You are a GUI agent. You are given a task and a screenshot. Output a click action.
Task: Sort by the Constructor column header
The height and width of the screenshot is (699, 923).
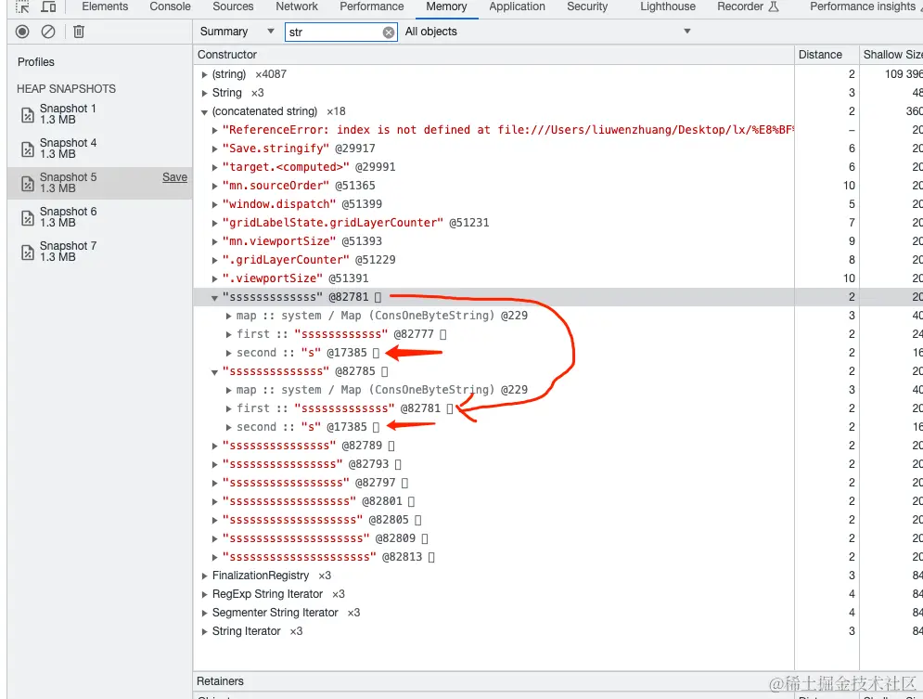[x=494, y=55]
